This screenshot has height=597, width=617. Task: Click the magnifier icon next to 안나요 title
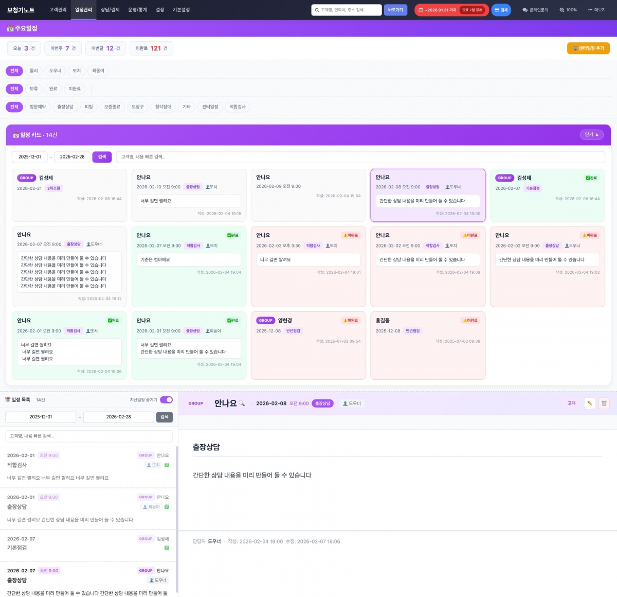tap(242, 403)
